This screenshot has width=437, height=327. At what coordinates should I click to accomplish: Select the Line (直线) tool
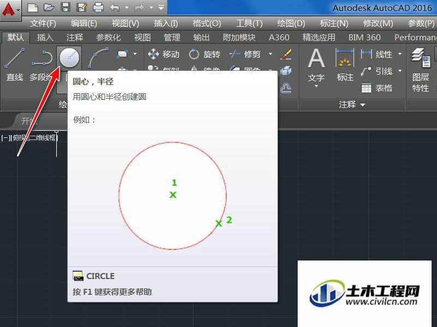click(15, 65)
